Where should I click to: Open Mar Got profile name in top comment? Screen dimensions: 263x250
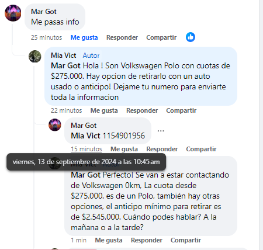(44, 12)
